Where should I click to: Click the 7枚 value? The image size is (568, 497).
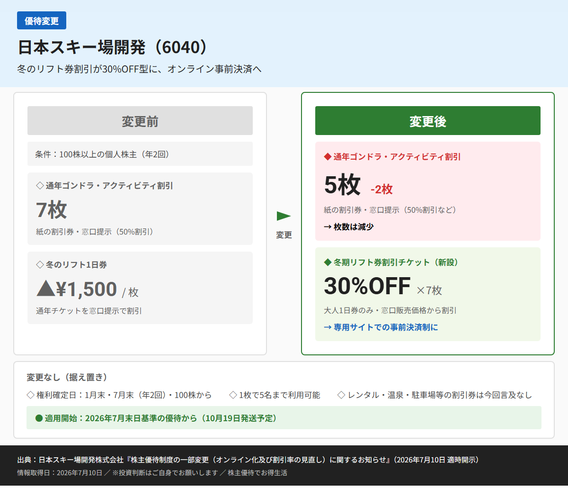pos(52,209)
